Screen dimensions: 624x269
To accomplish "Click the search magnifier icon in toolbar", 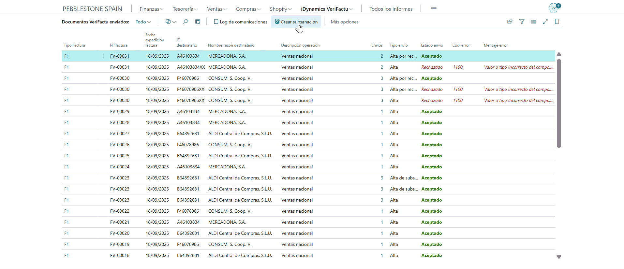I will [x=185, y=22].
